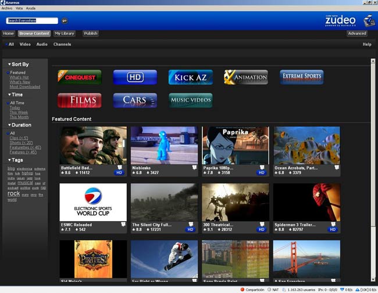This screenshot has height=293, width=378.
Task: Open the ESWC Reloaded thumbnail
Action: 93,202
